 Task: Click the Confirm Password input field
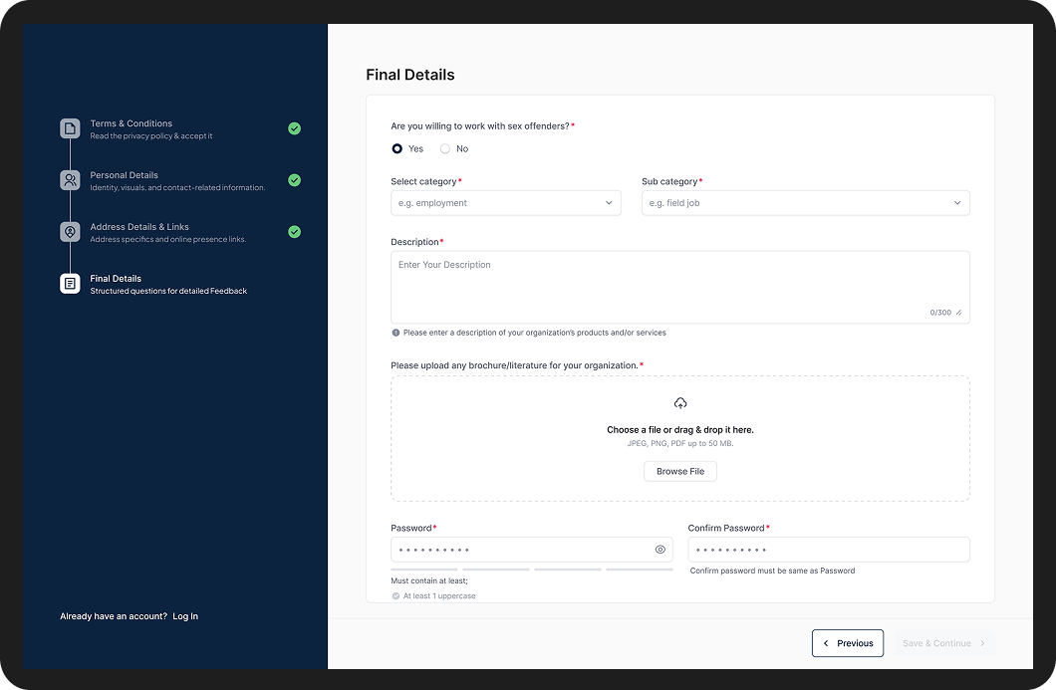pos(829,550)
